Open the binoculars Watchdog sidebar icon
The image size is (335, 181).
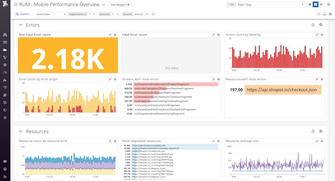[x=5, y=35]
